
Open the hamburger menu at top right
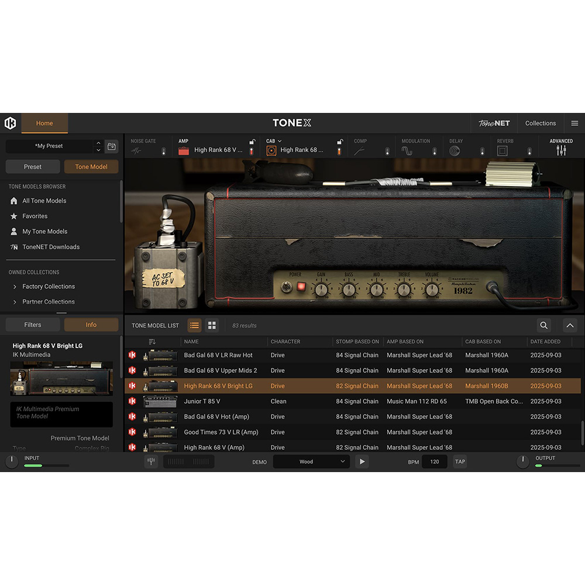574,123
